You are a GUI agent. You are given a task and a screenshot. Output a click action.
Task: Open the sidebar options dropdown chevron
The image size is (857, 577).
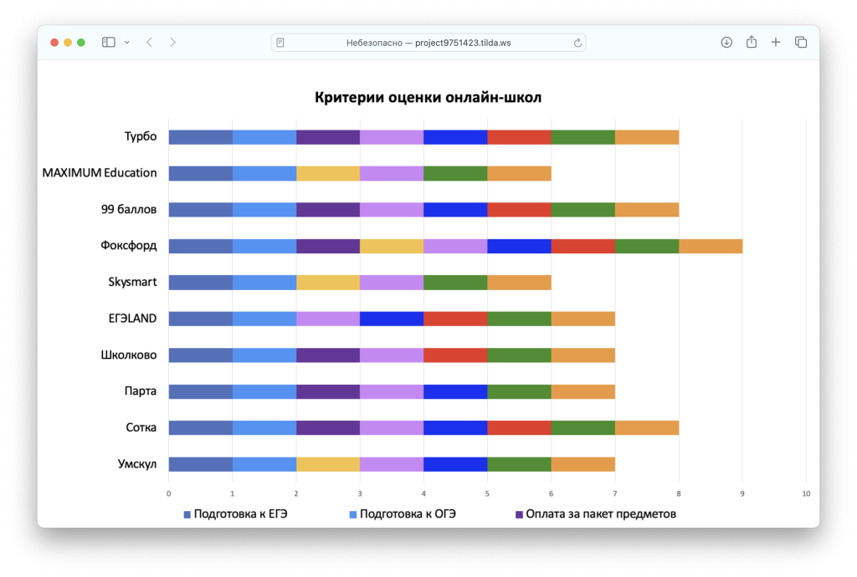(127, 42)
